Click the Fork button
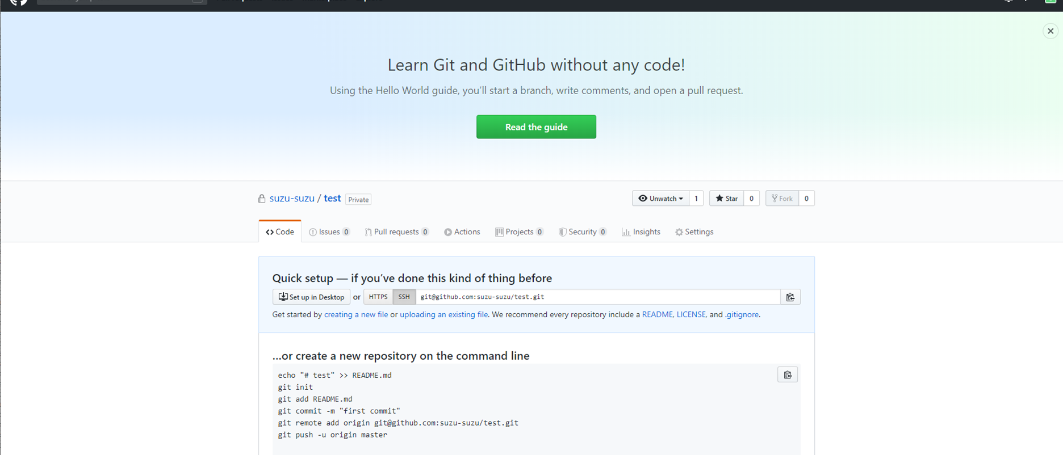The width and height of the screenshot is (1063, 455). click(x=782, y=199)
